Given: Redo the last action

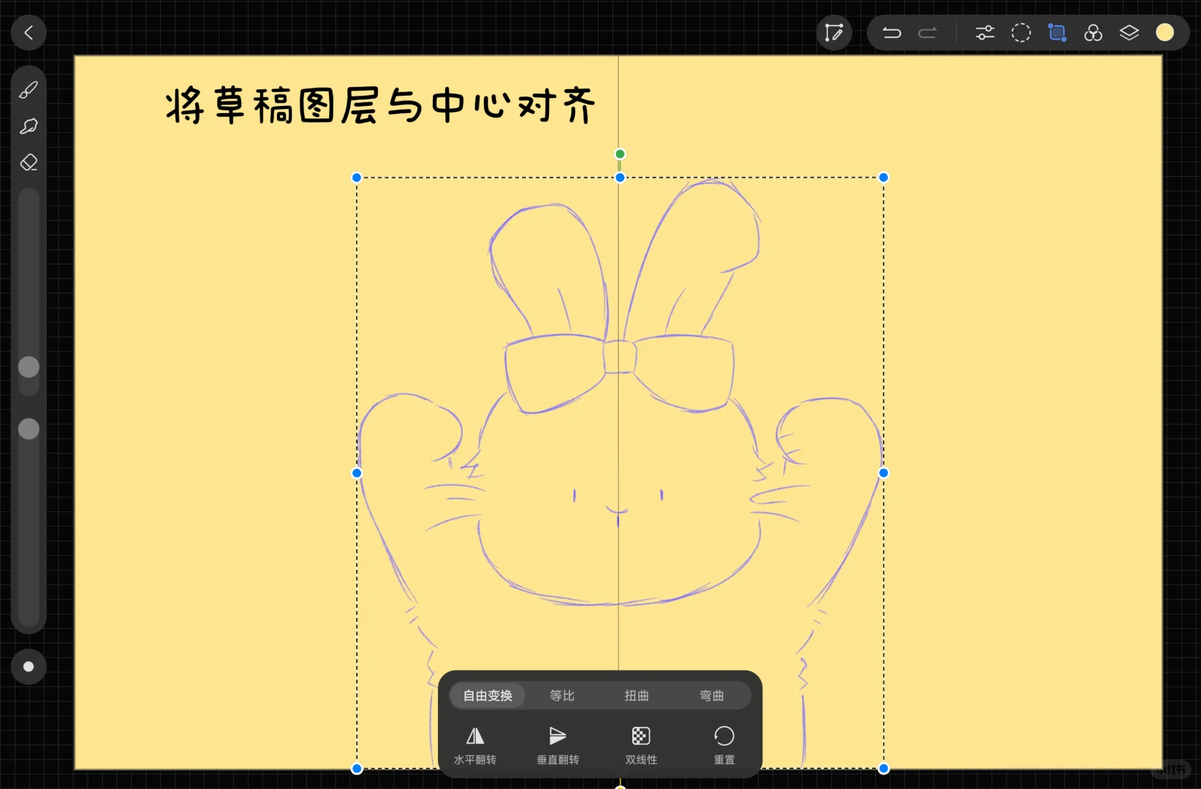Looking at the screenshot, I should coord(927,32).
